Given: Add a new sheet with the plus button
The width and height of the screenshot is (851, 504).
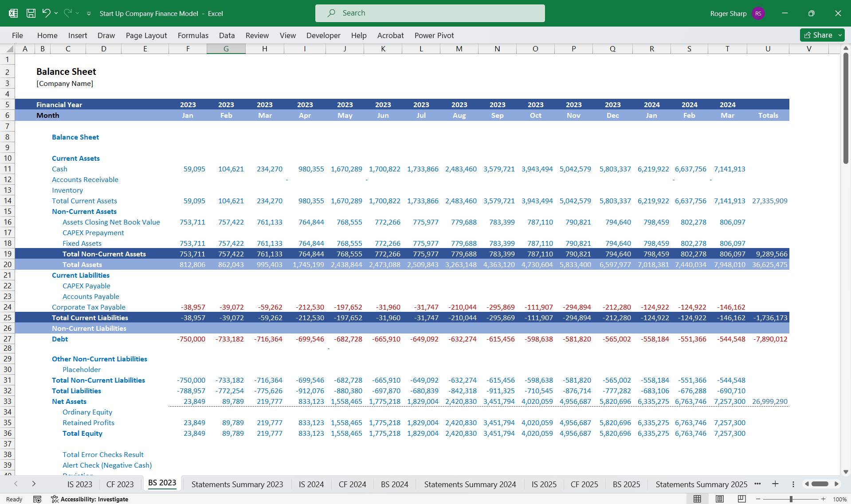Looking at the screenshot, I should [x=776, y=484].
